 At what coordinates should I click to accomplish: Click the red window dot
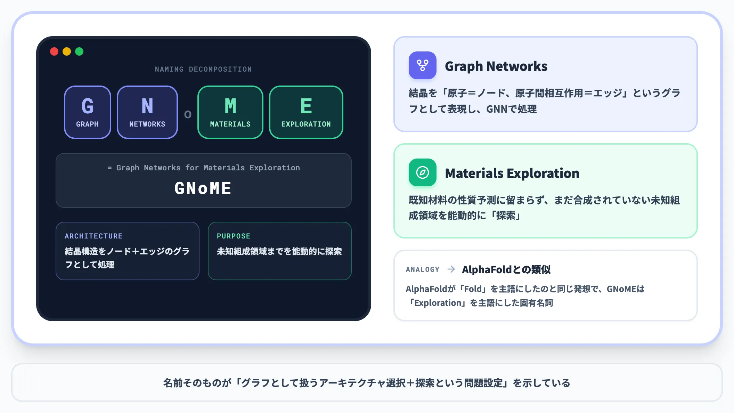click(x=54, y=51)
